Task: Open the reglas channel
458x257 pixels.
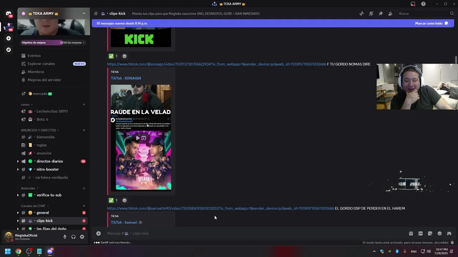Action: point(54,145)
